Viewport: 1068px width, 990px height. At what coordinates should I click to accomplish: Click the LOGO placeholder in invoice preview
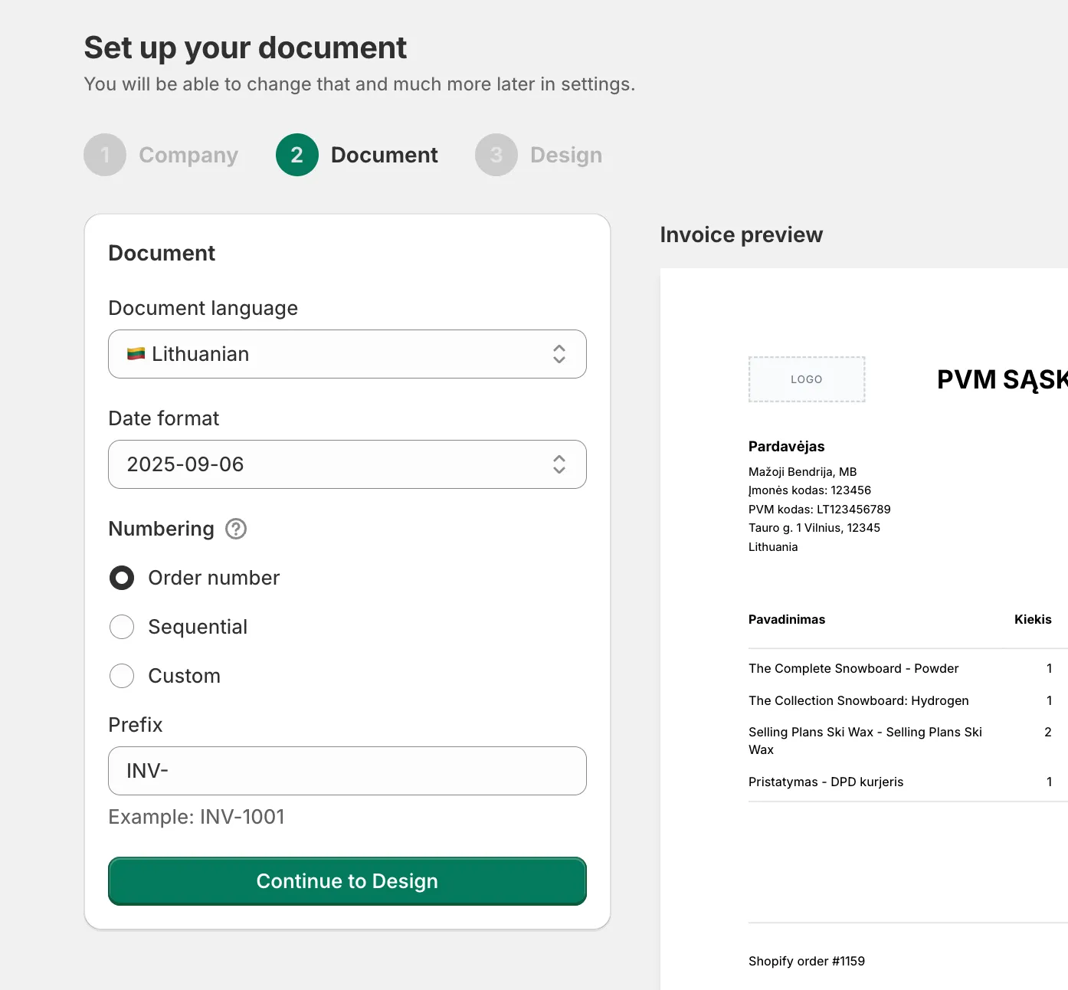tap(807, 379)
